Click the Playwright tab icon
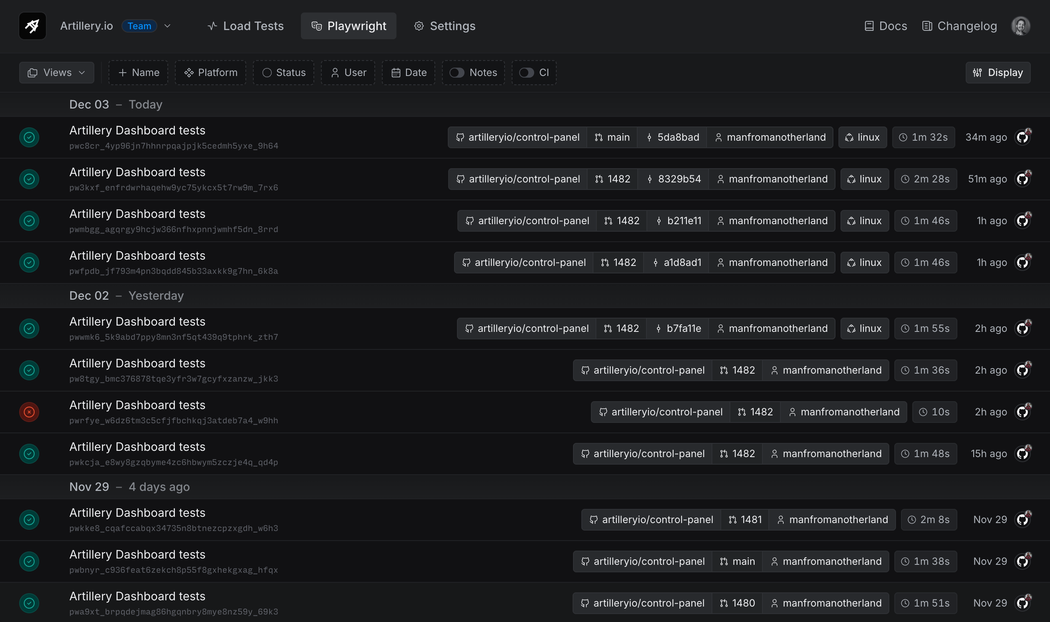The width and height of the screenshot is (1050, 622). coord(315,25)
